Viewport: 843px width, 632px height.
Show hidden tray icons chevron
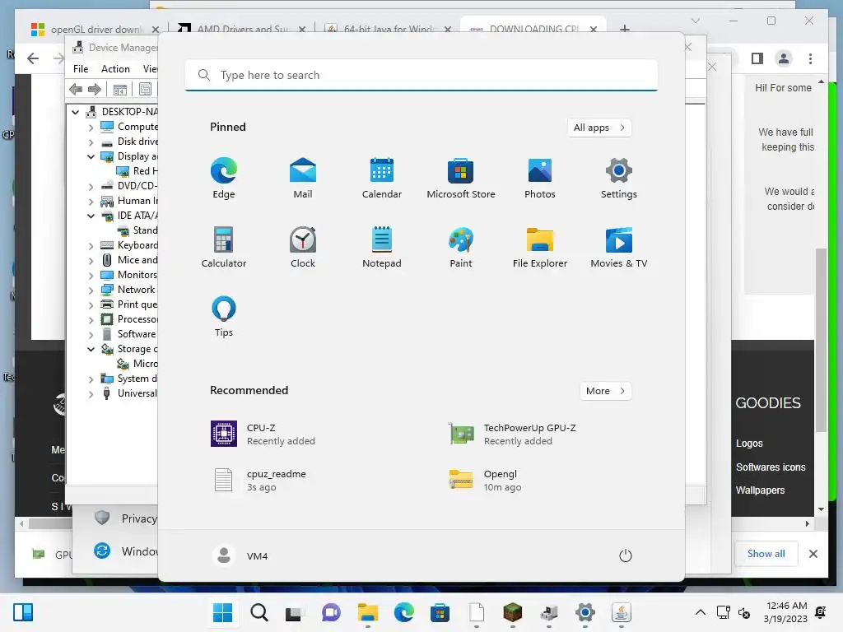(701, 612)
